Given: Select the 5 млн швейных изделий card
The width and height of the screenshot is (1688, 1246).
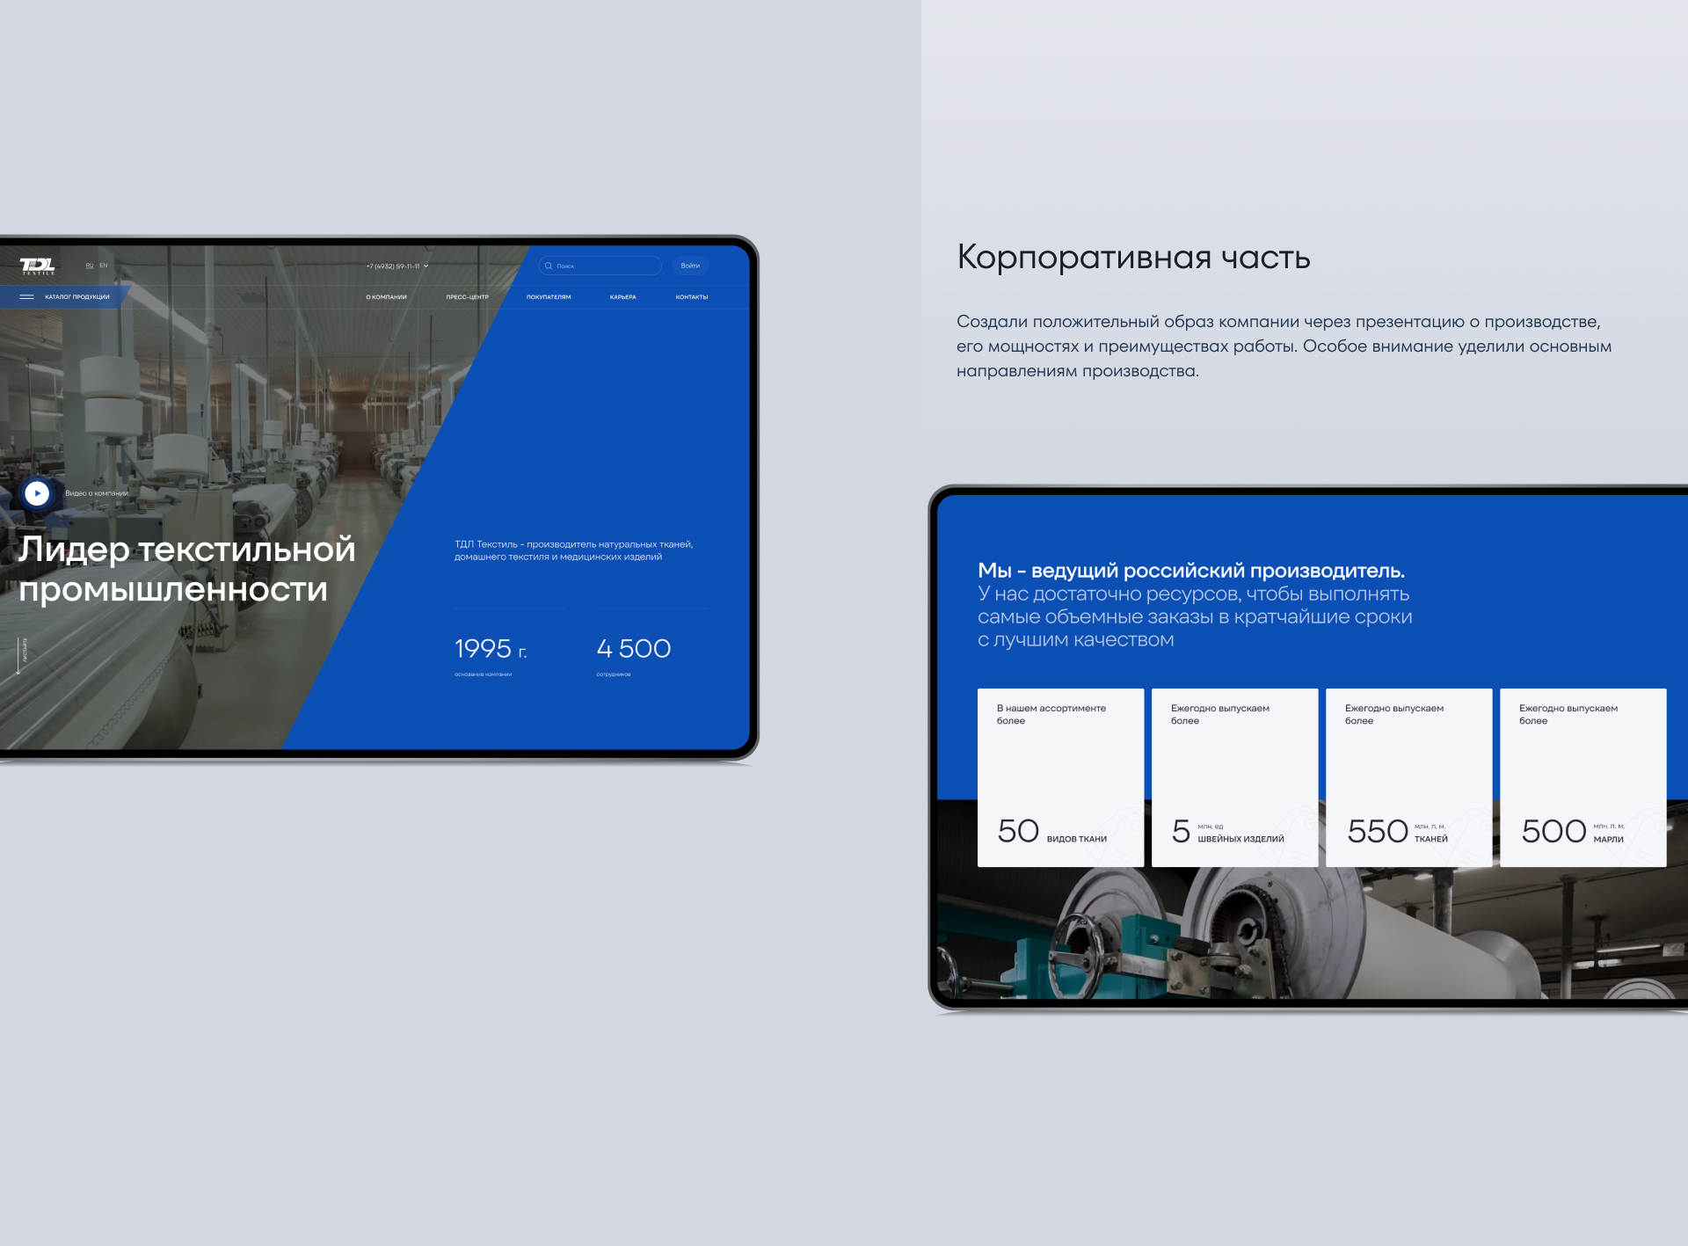Looking at the screenshot, I should pos(1234,777).
